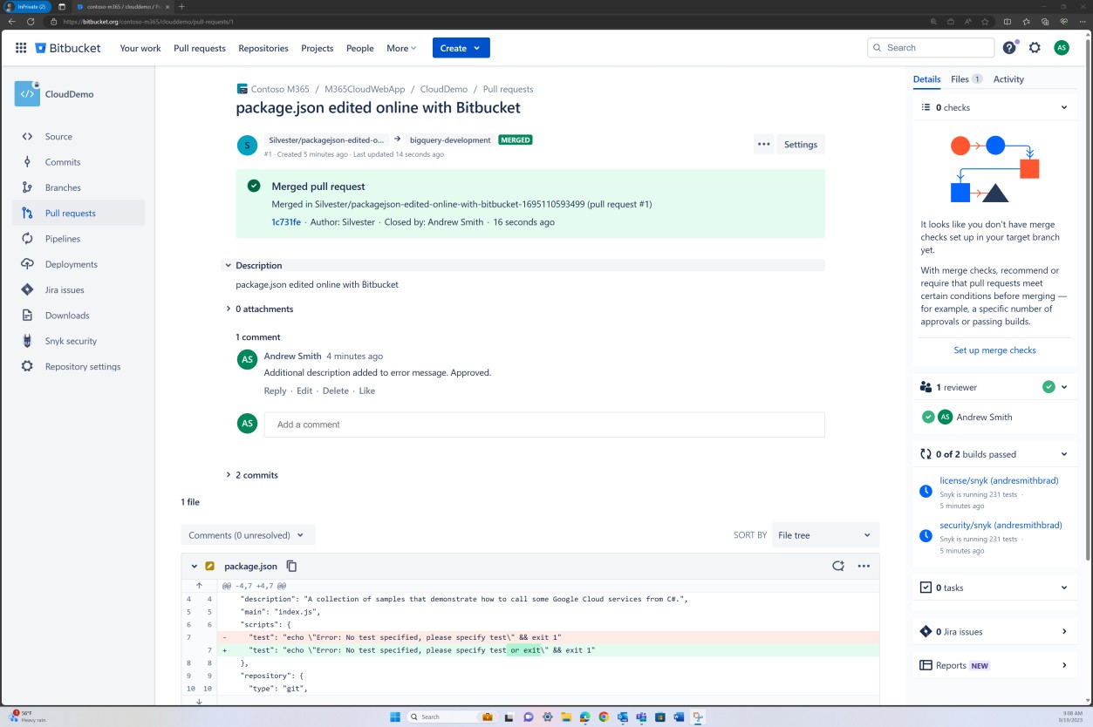1093x727 pixels.
Task: Open the Bitbucket settings gear
Action: (1035, 48)
